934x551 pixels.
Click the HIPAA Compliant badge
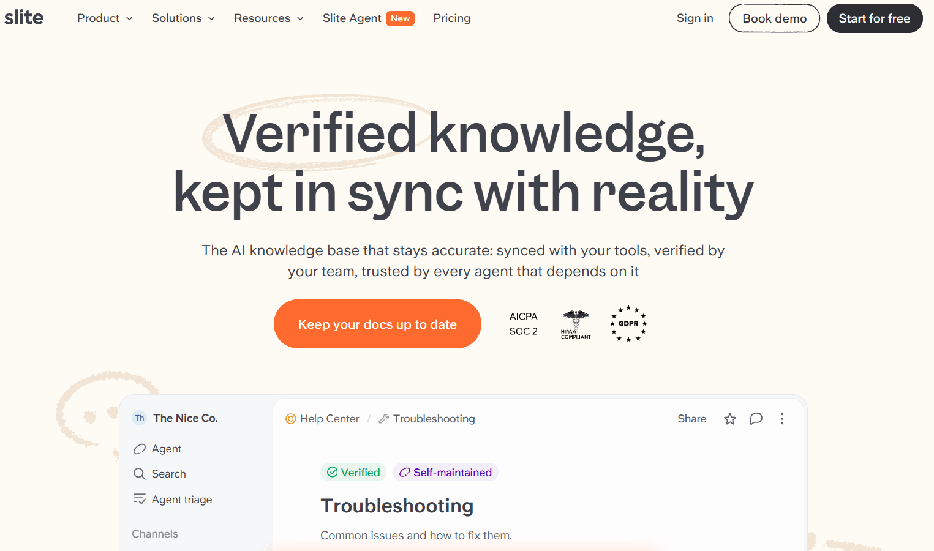(576, 324)
